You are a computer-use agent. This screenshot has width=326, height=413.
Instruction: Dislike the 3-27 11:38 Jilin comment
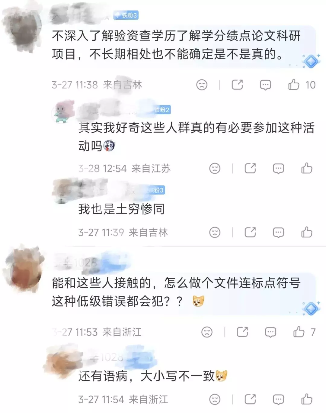[202, 85]
